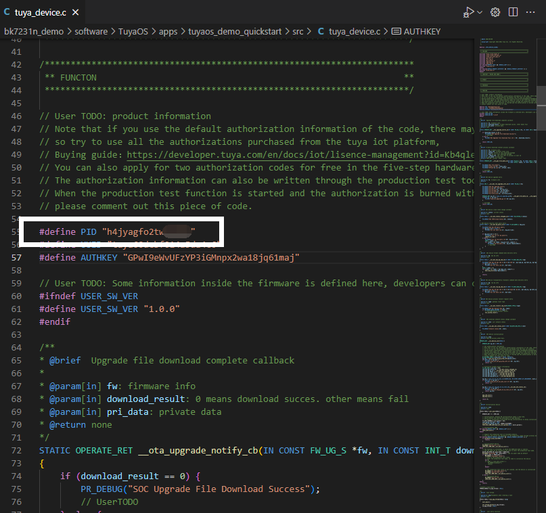
Task: Open the run configuration chevron dropdown
Action: (479, 12)
